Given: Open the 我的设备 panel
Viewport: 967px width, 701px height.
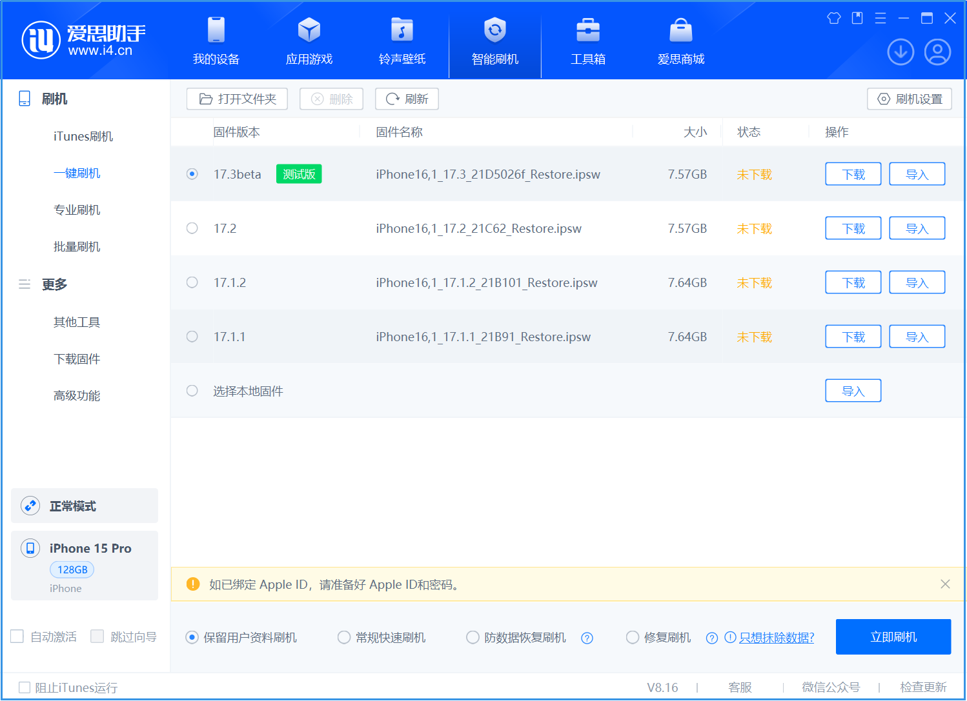Looking at the screenshot, I should 215,41.
